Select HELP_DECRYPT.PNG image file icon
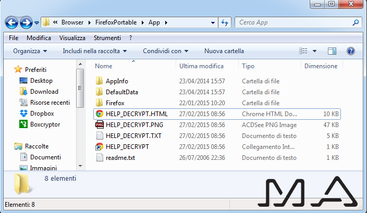Screen dimensions: 367x213 coord(99,125)
